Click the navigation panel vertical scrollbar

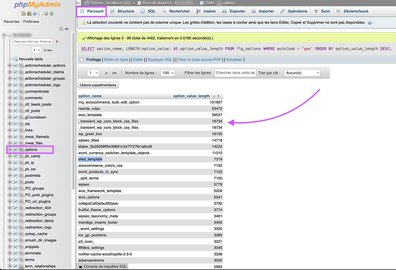pos(73,111)
